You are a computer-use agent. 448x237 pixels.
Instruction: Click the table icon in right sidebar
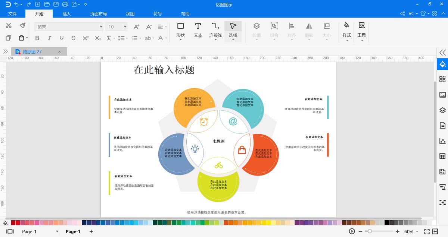click(442, 156)
